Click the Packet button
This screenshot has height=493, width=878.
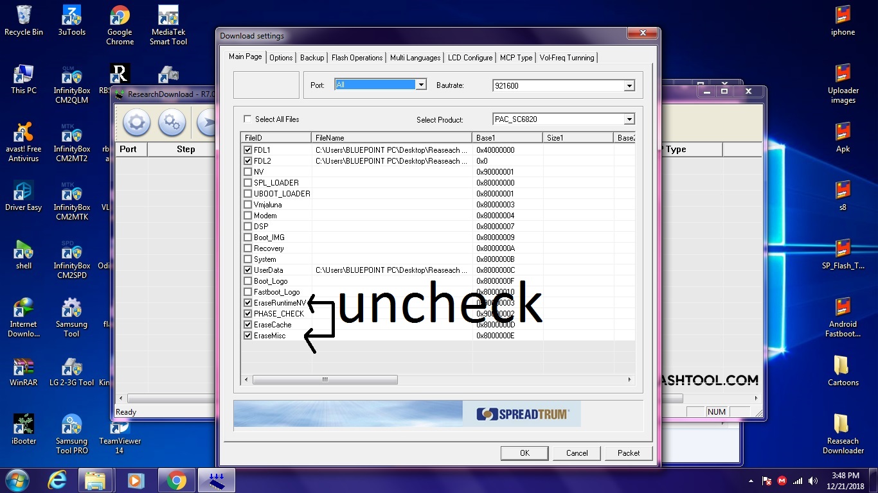(629, 453)
